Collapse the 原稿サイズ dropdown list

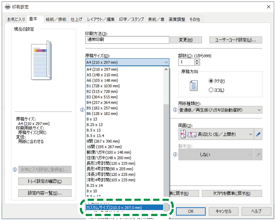tap(166, 63)
